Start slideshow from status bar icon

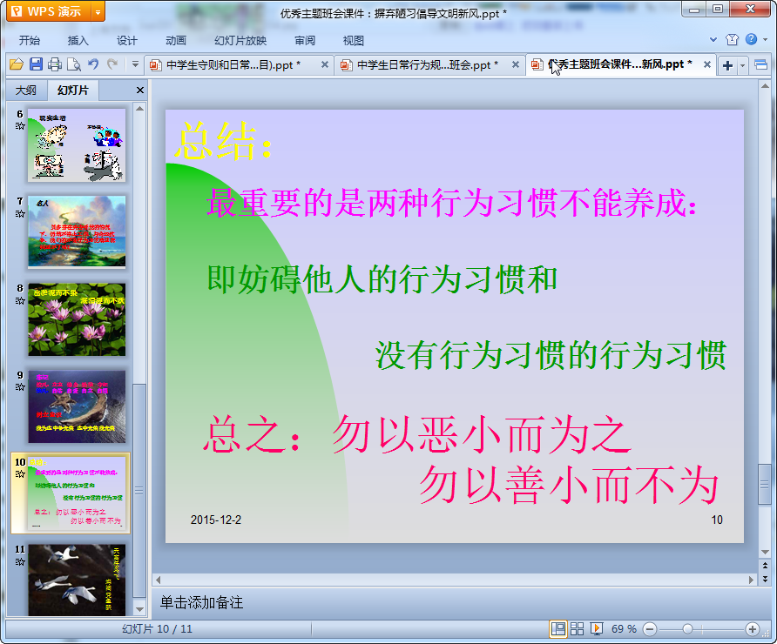click(596, 629)
